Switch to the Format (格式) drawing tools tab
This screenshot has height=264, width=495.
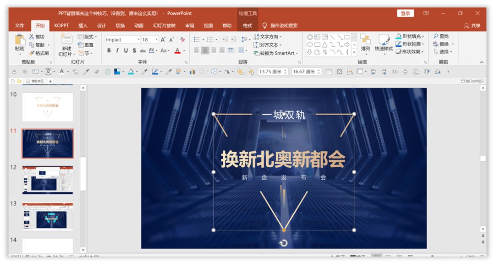tap(247, 26)
